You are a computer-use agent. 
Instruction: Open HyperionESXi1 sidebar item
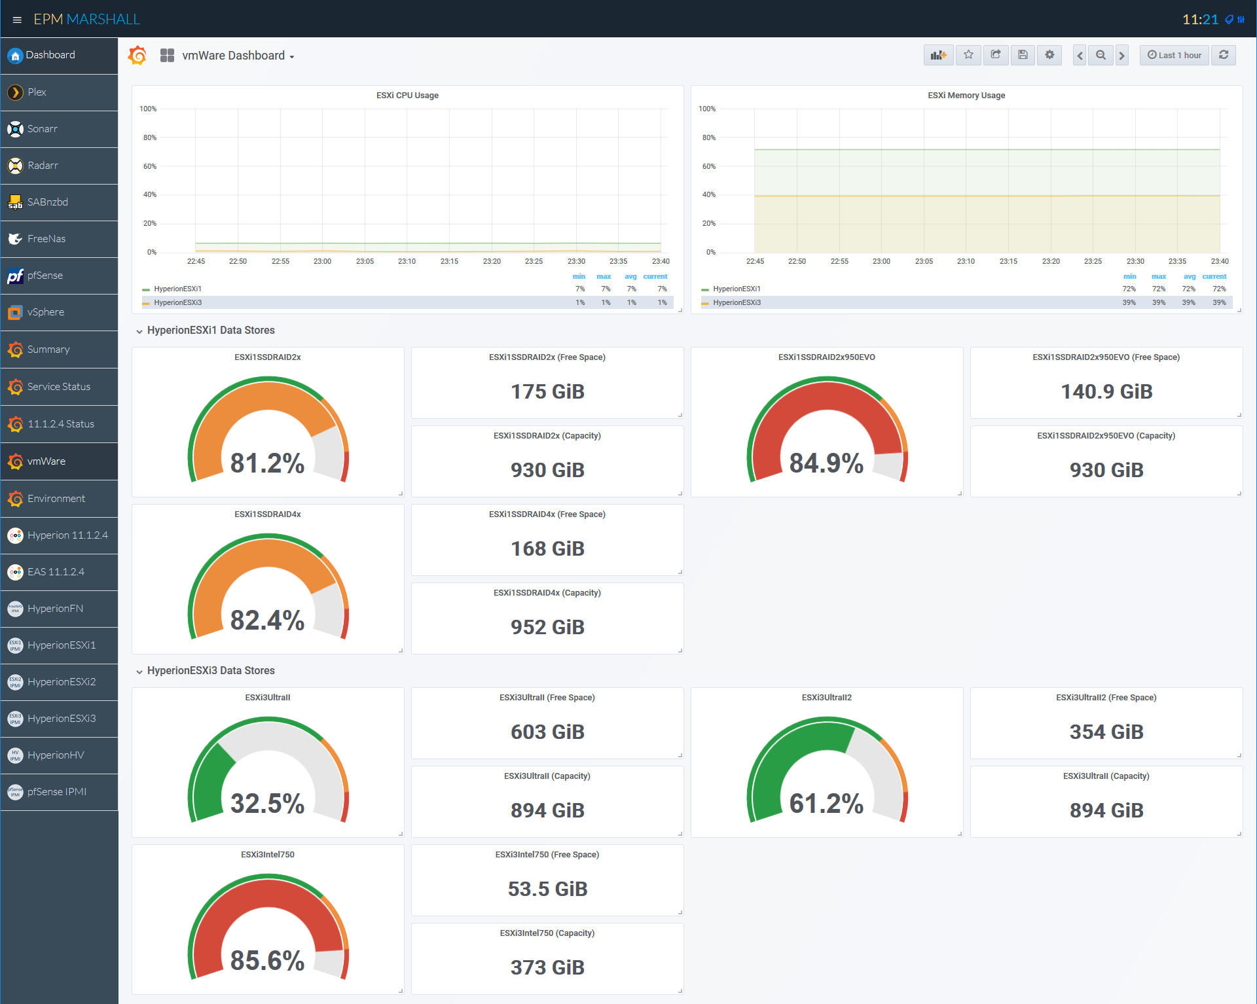[59, 645]
